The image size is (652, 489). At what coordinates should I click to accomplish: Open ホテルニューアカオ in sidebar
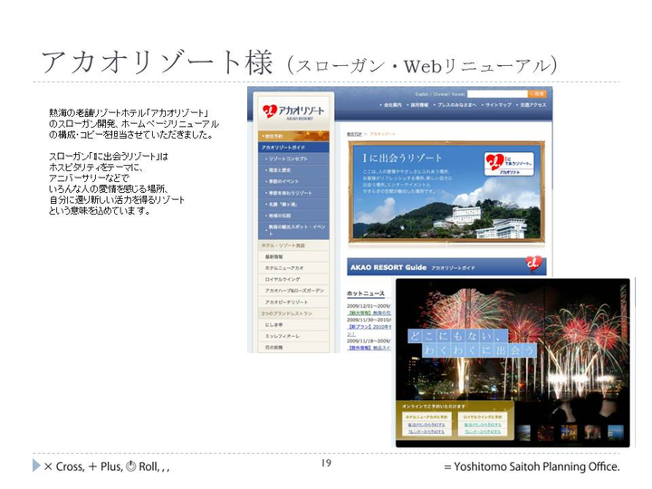click(x=293, y=268)
